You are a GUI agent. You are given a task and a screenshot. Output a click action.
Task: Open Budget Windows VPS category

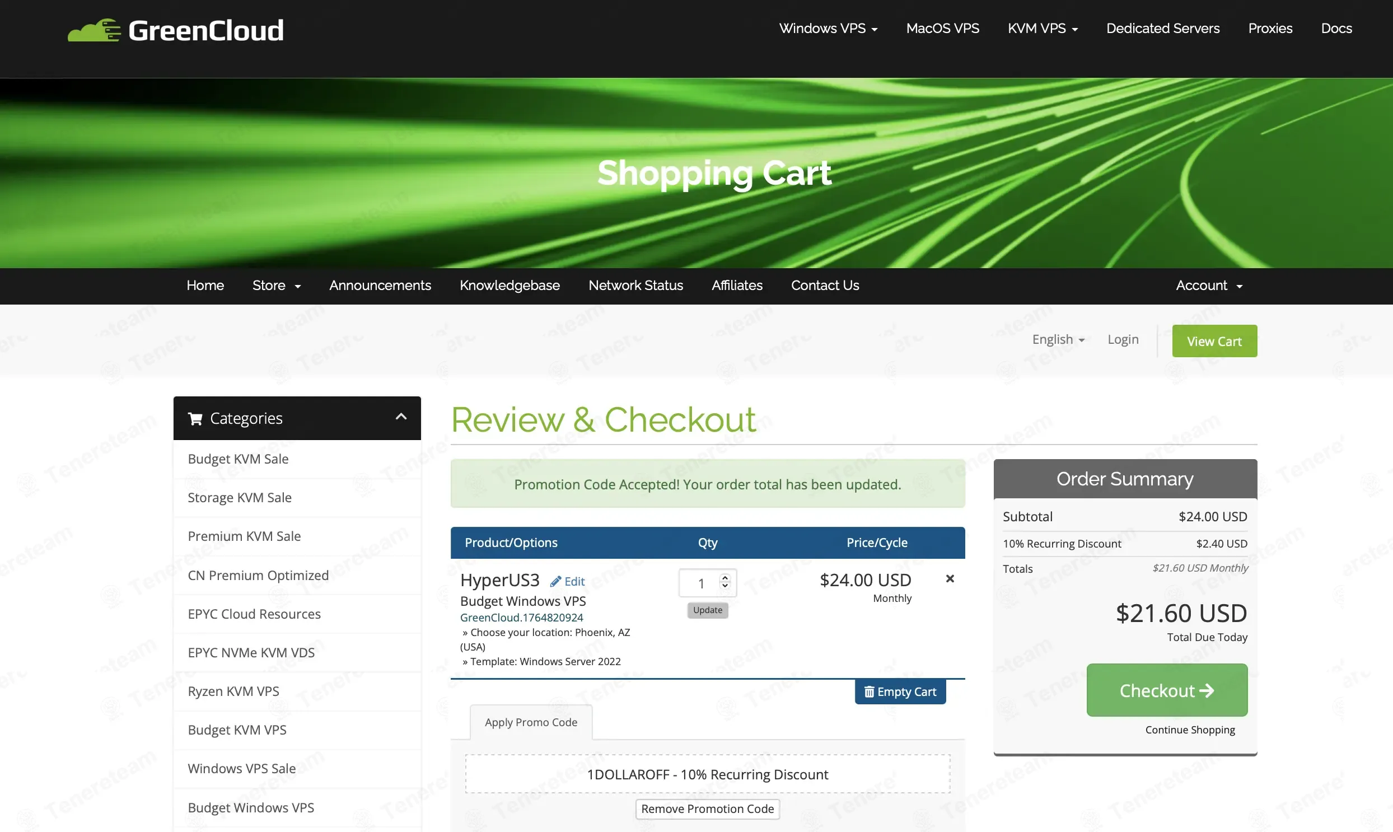297,808
